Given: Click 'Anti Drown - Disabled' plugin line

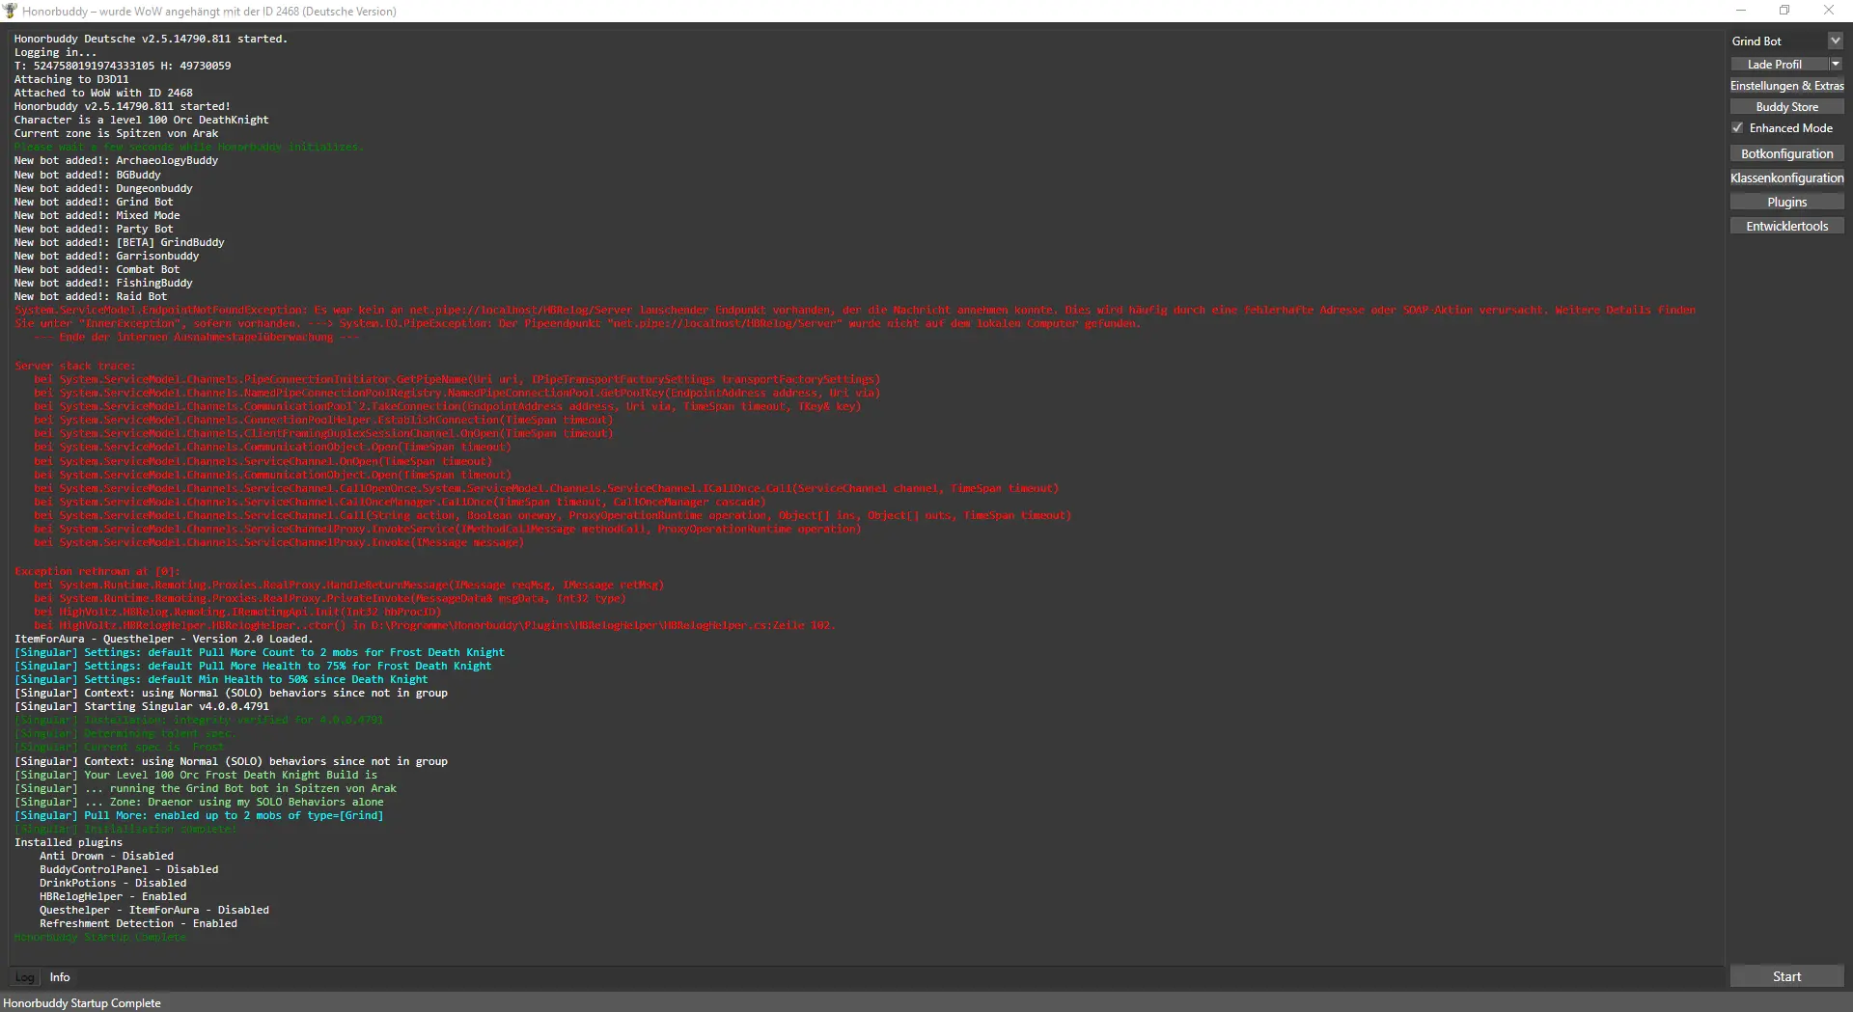Looking at the screenshot, I should pyautogui.click(x=107, y=856).
